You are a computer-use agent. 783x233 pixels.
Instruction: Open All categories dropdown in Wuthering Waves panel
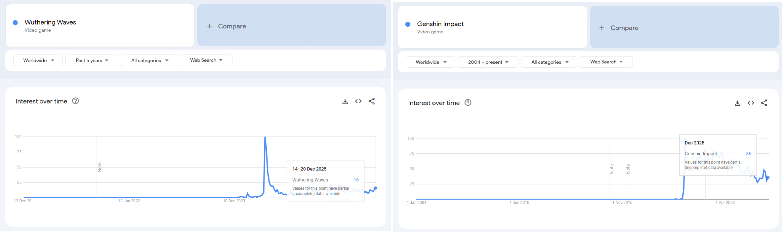149,60
